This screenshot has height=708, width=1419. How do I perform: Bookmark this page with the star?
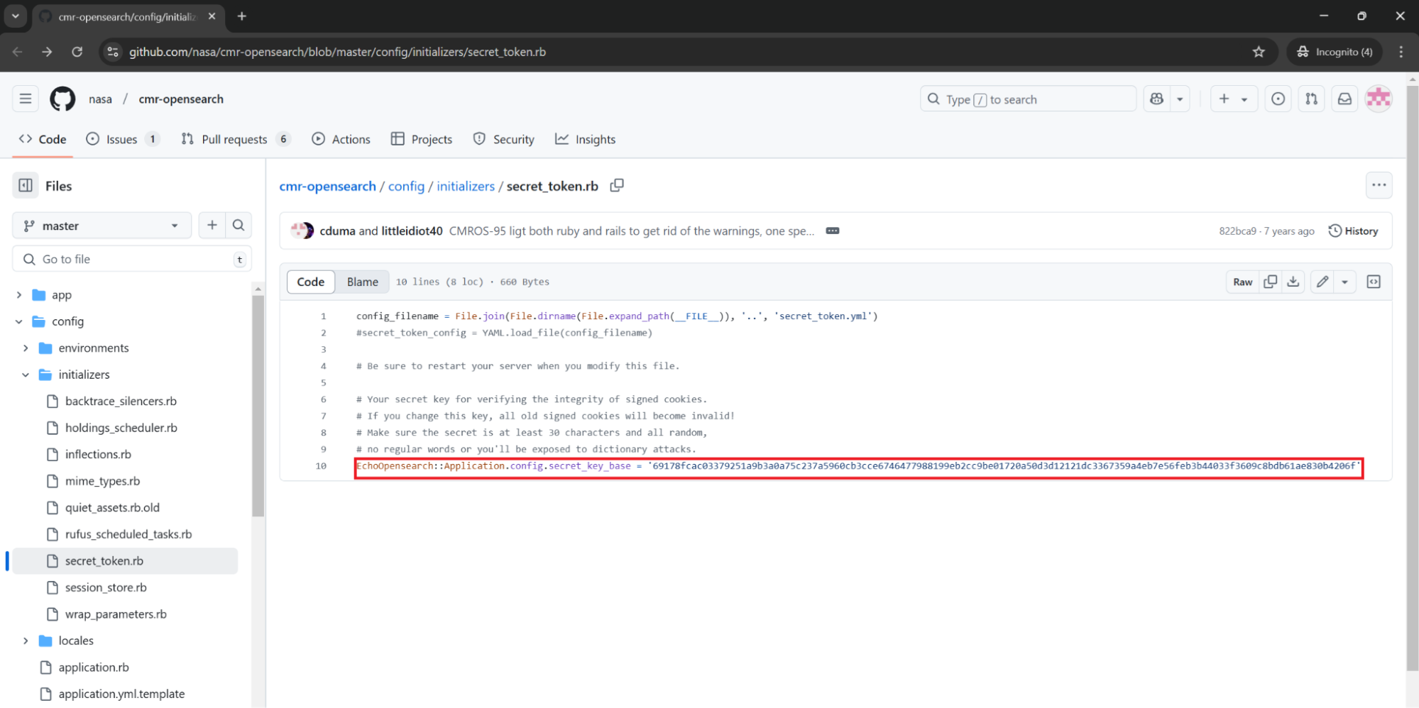tap(1259, 52)
